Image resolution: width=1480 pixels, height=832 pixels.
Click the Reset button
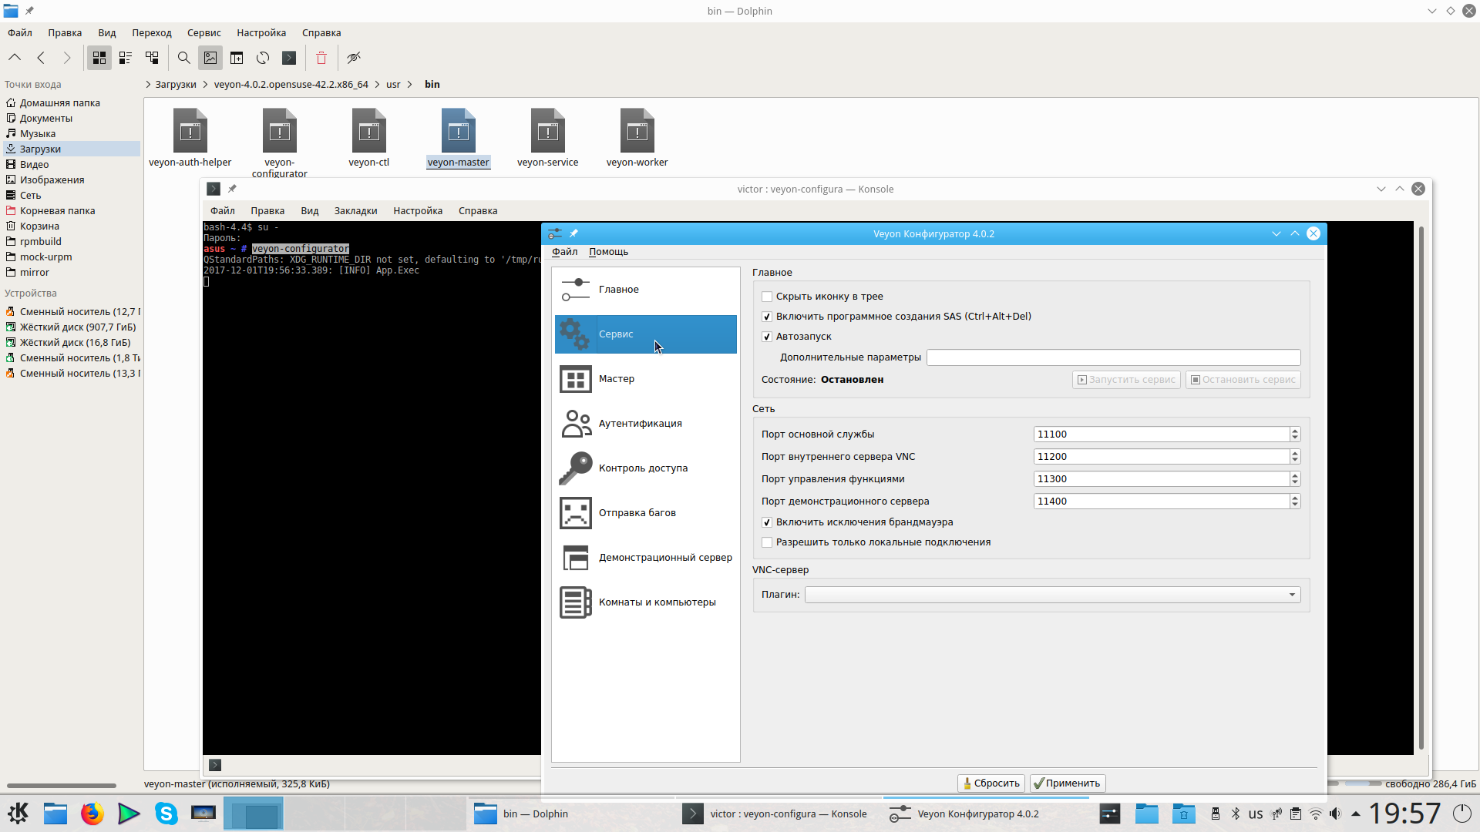991,783
